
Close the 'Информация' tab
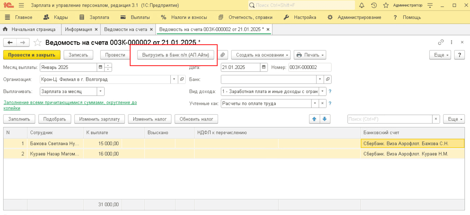(x=96, y=29)
